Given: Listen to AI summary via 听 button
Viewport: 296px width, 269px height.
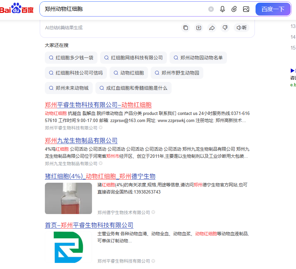Looking at the screenshot, I should pyautogui.click(x=241, y=28).
